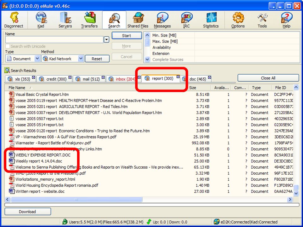Click the Min. Size [MB] value field

[x=247, y=35]
